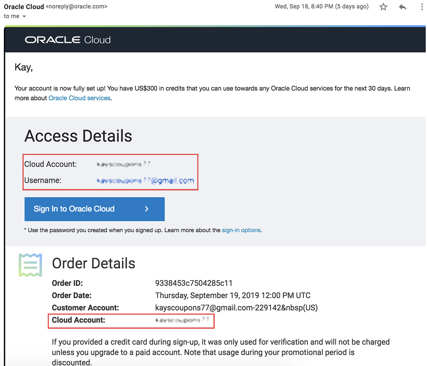Click the Oracle Cloud logo banner

coord(68,40)
